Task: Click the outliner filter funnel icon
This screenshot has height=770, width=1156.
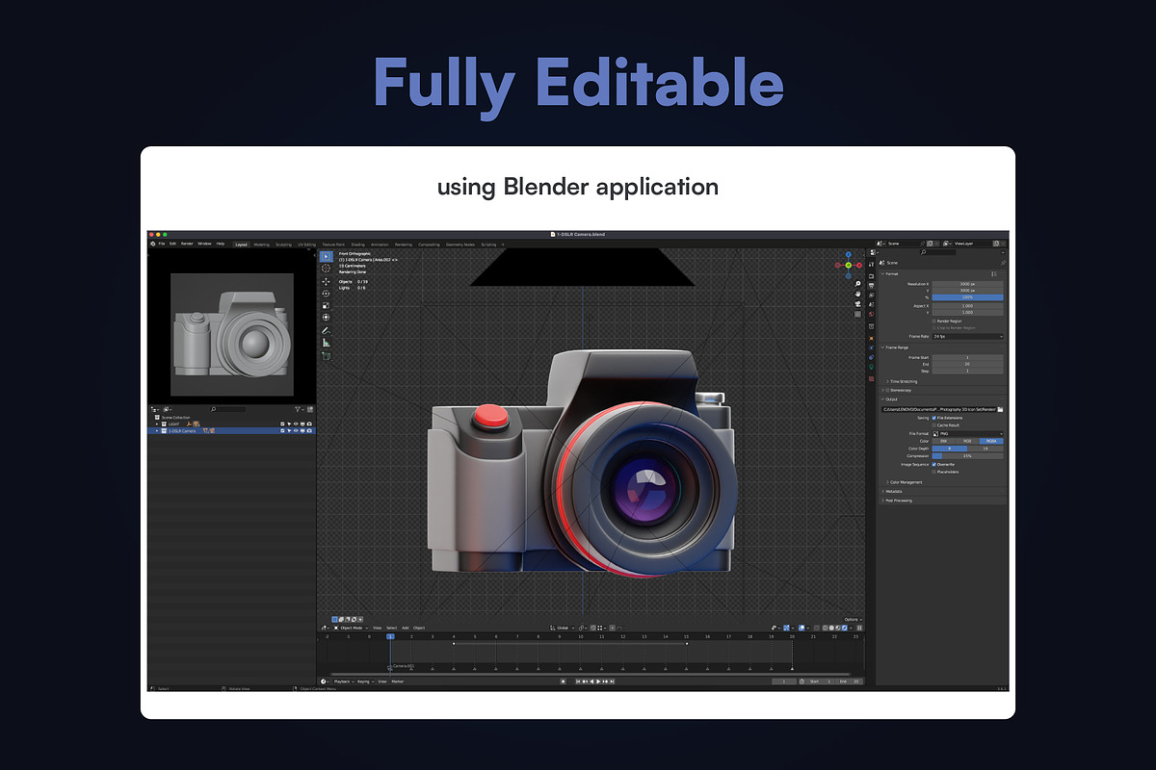Action: pos(297,410)
